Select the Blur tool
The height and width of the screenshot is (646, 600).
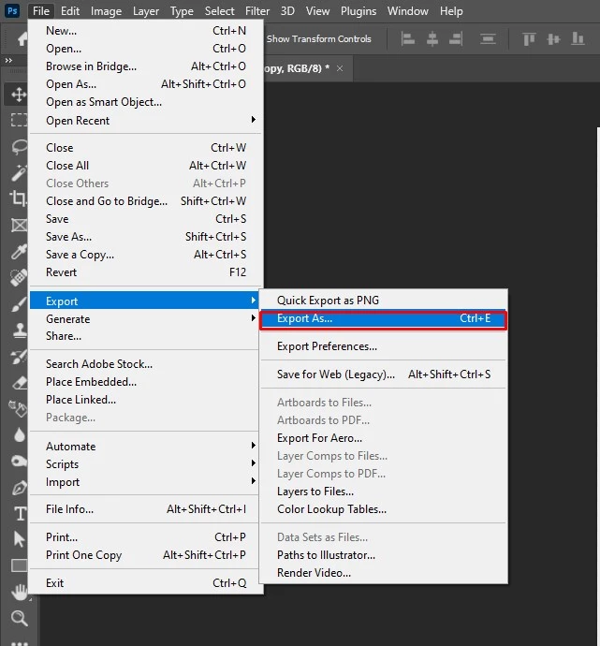[19, 434]
